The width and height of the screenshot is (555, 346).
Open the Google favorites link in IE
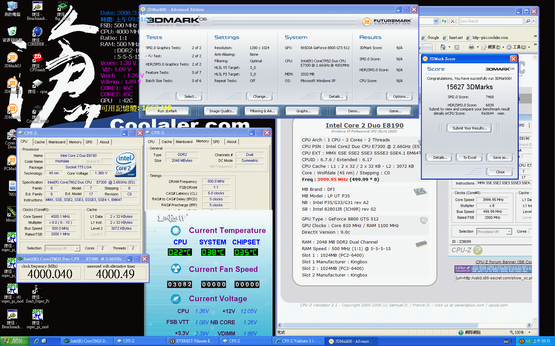click(x=430, y=38)
